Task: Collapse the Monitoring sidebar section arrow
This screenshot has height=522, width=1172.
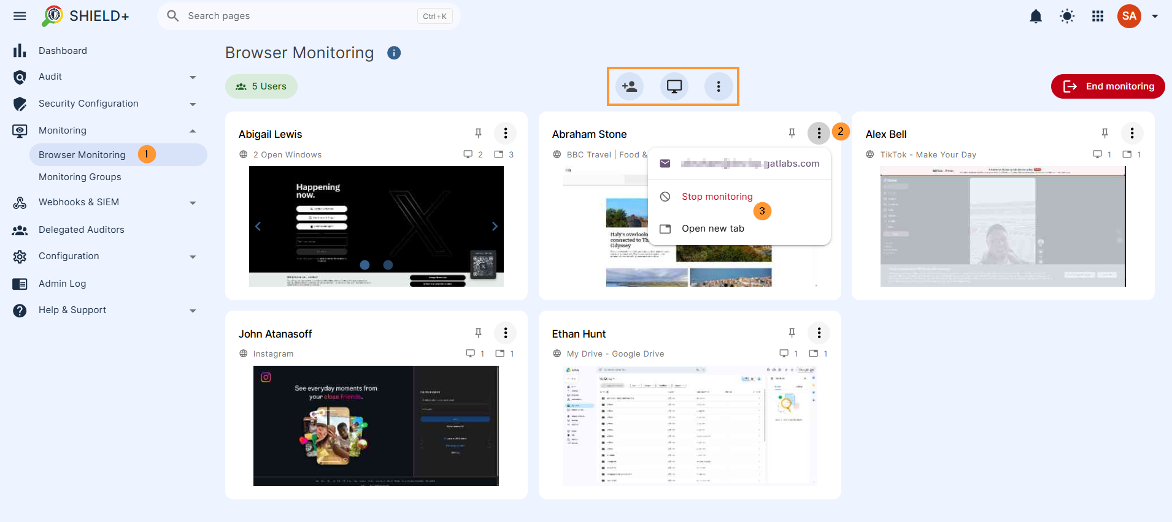Action: pos(193,130)
